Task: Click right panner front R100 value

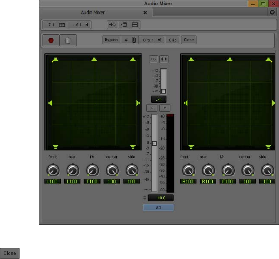Action: pos(188,181)
